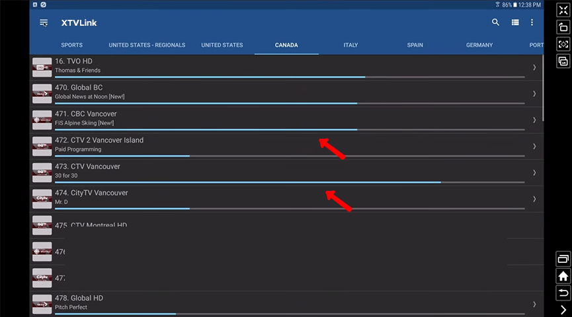The image size is (572, 317).
Task: Click the sidebar collapse arrow icon
Action: (563, 310)
